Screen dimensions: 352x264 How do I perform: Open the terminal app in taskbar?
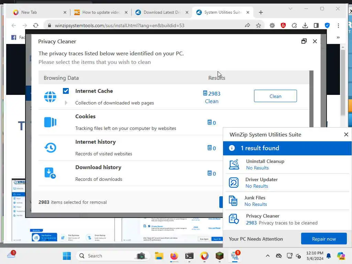[189, 256]
